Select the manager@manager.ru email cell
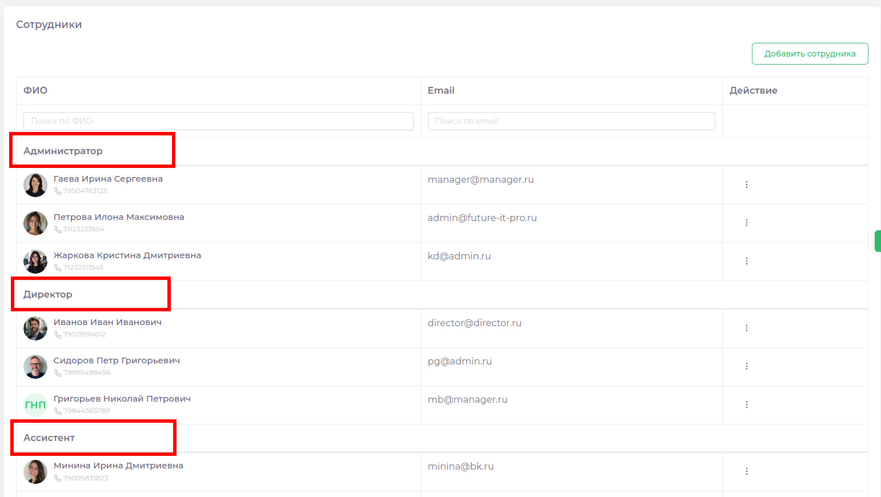This screenshot has height=497, width=881. coord(480,180)
